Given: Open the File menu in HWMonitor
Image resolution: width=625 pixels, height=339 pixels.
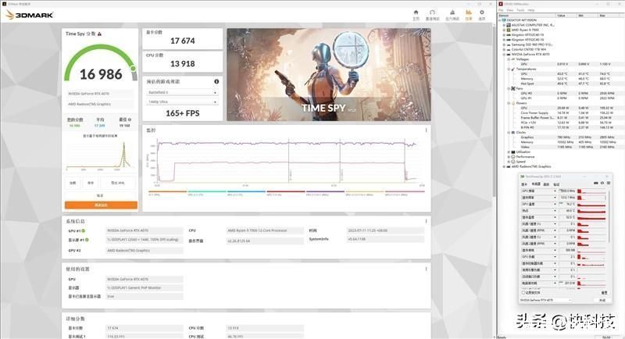Looking at the screenshot, I should pos(502,10).
